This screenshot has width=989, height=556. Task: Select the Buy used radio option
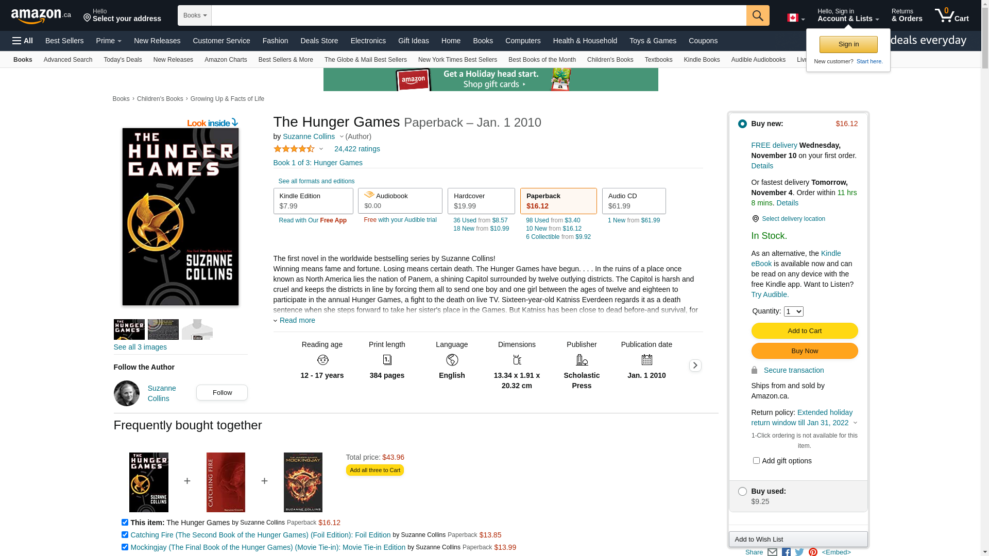click(x=742, y=491)
